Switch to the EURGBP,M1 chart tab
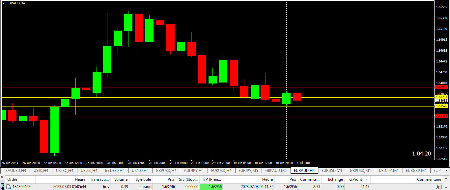 [x=416, y=171]
